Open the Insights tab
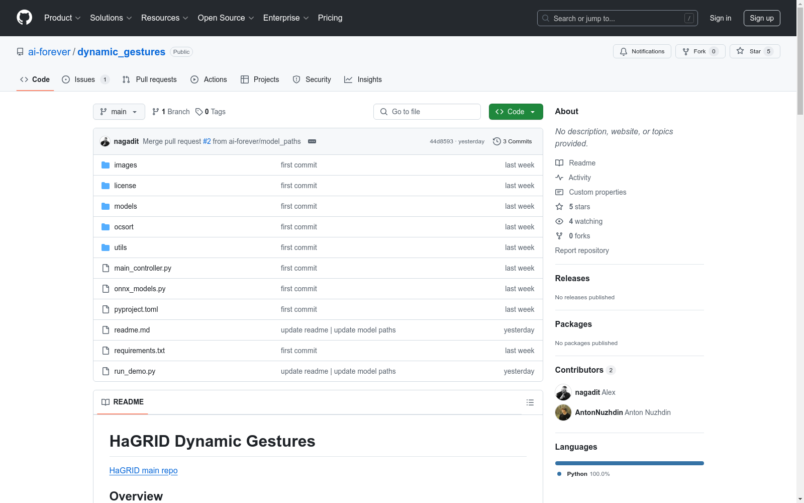The height and width of the screenshot is (503, 804). (363, 79)
